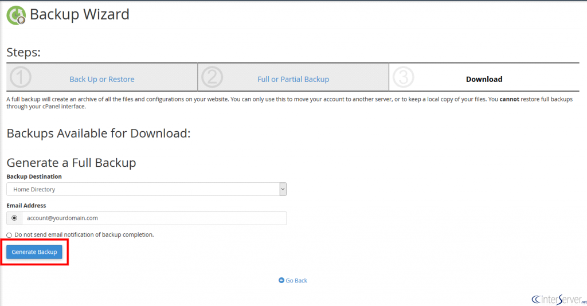
Task: Choose the do not send email notification radio
Action: coord(9,235)
